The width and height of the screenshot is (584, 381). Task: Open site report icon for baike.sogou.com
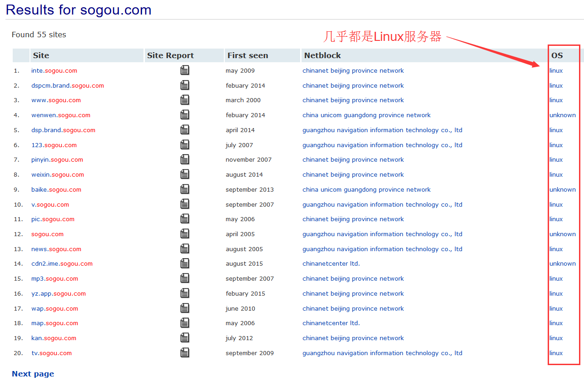click(185, 189)
